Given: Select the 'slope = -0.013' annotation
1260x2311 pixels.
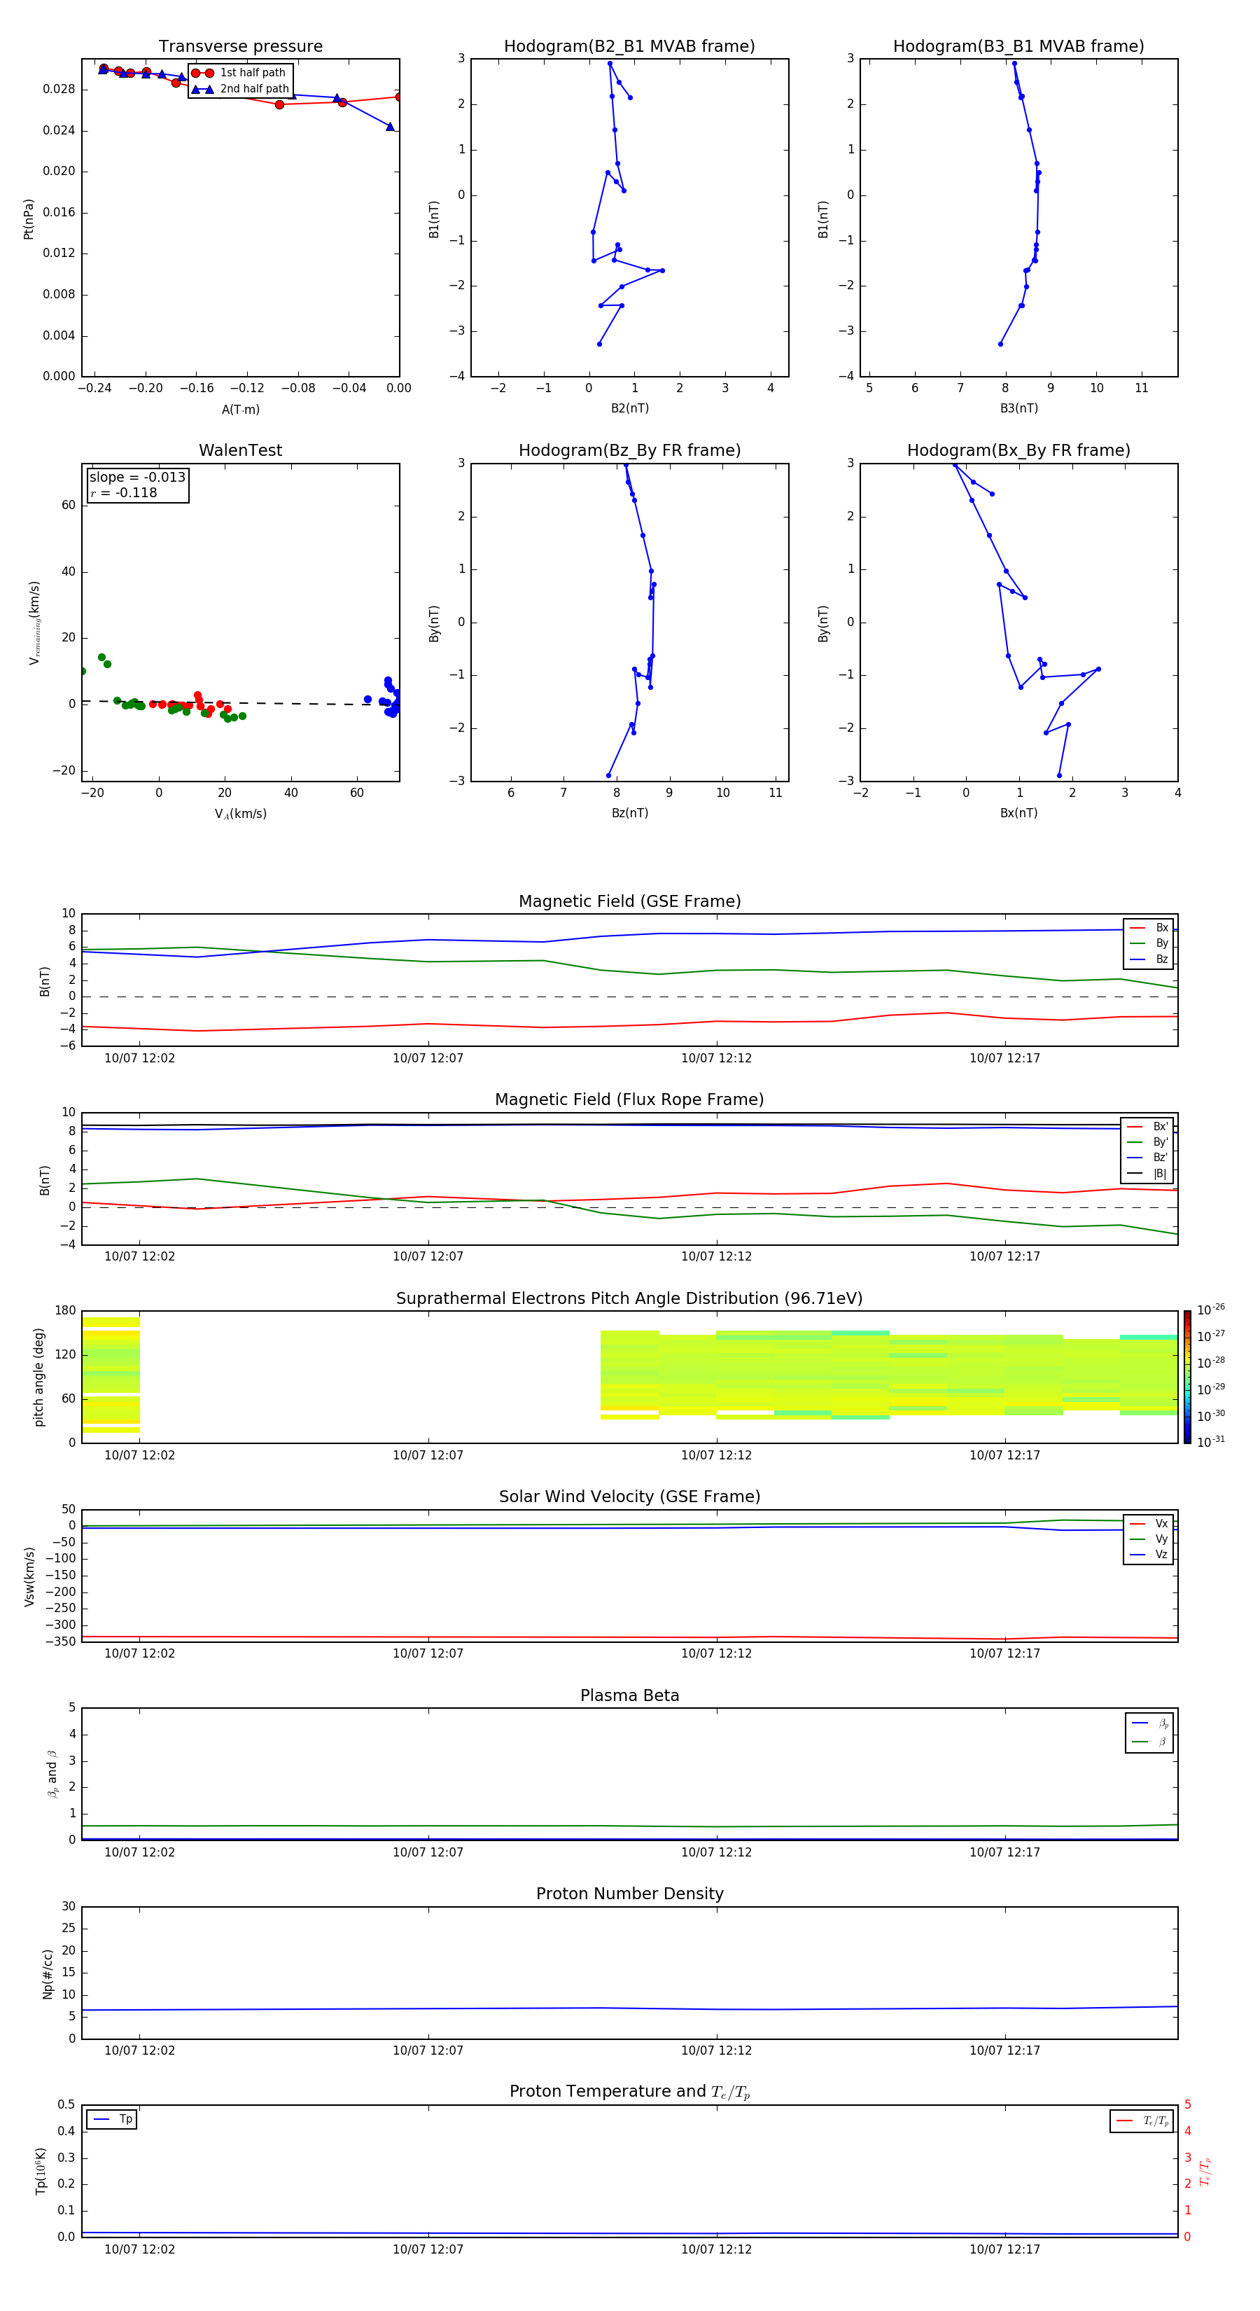Looking at the screenshot, I should coord(137,478).
